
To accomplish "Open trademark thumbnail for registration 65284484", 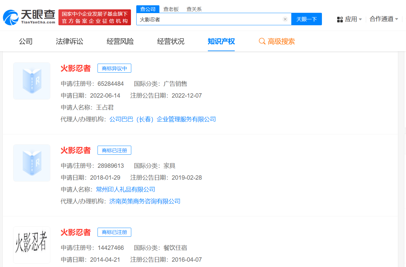I will click(x=32, y=81).
